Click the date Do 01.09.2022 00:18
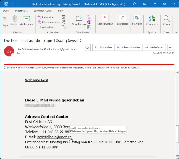Image resolution: width=179 pixels, height=159 pixels. click(163, 53)
